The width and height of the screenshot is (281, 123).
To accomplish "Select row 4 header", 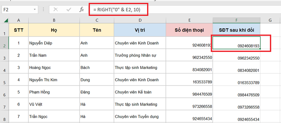I will click(x=4, y=67).
